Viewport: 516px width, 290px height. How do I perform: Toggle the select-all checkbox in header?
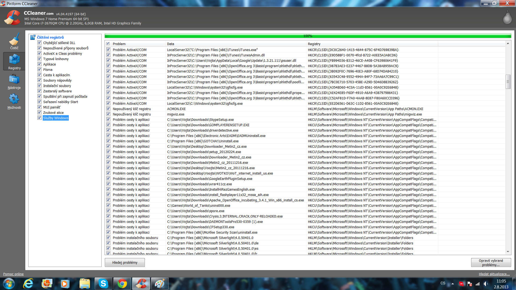click(x=108, y=44)
